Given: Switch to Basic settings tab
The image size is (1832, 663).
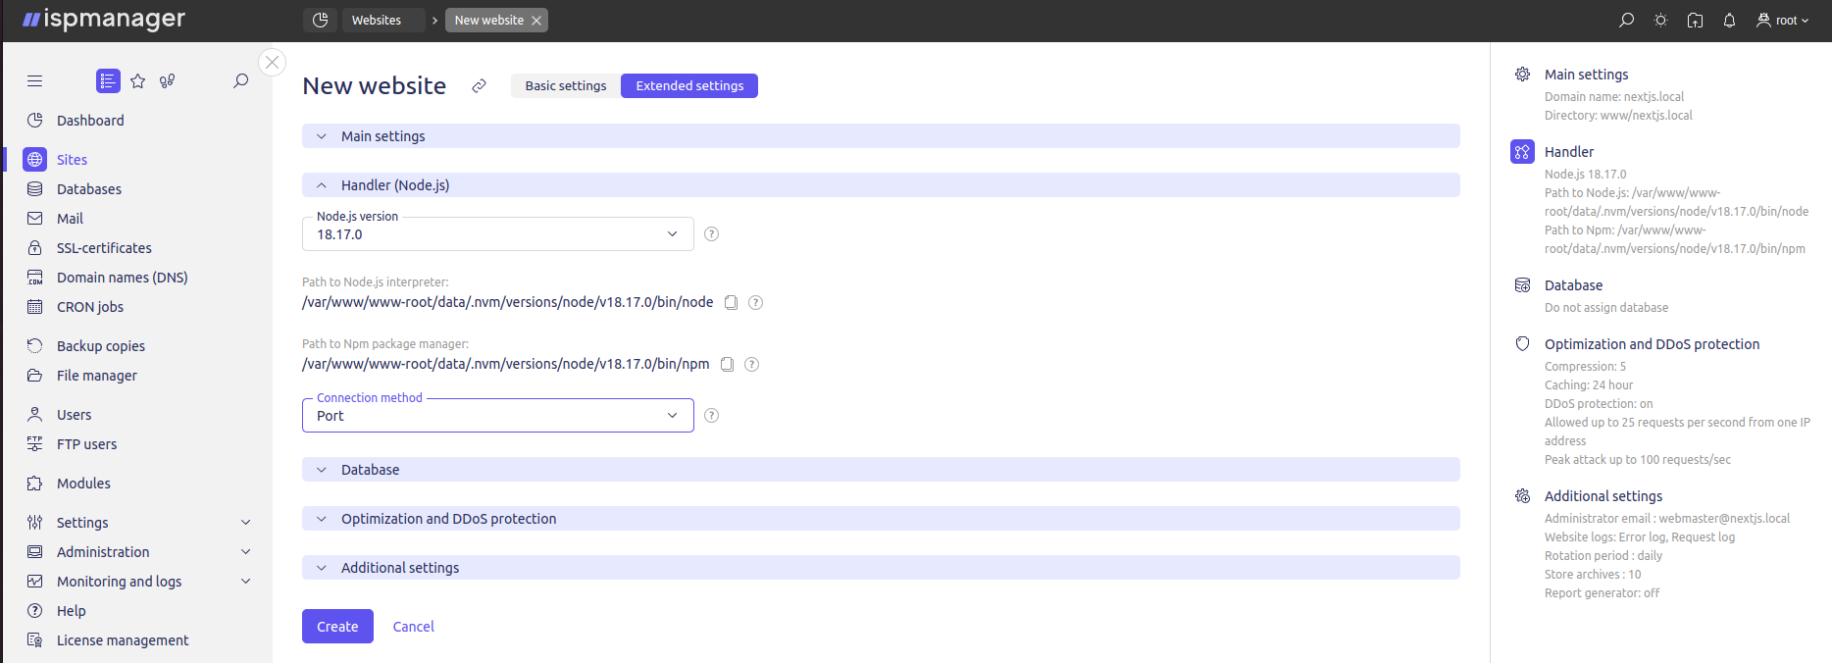Looking at the screenshot, I should [566, 86].
